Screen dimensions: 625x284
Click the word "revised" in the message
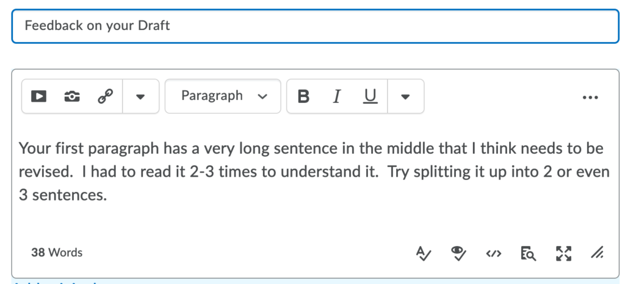pyautogui.click(x=42, y=172)
